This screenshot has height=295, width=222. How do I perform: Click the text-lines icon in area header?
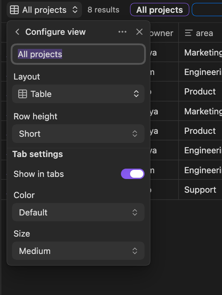pyautogui.click(x=188, y=33)
